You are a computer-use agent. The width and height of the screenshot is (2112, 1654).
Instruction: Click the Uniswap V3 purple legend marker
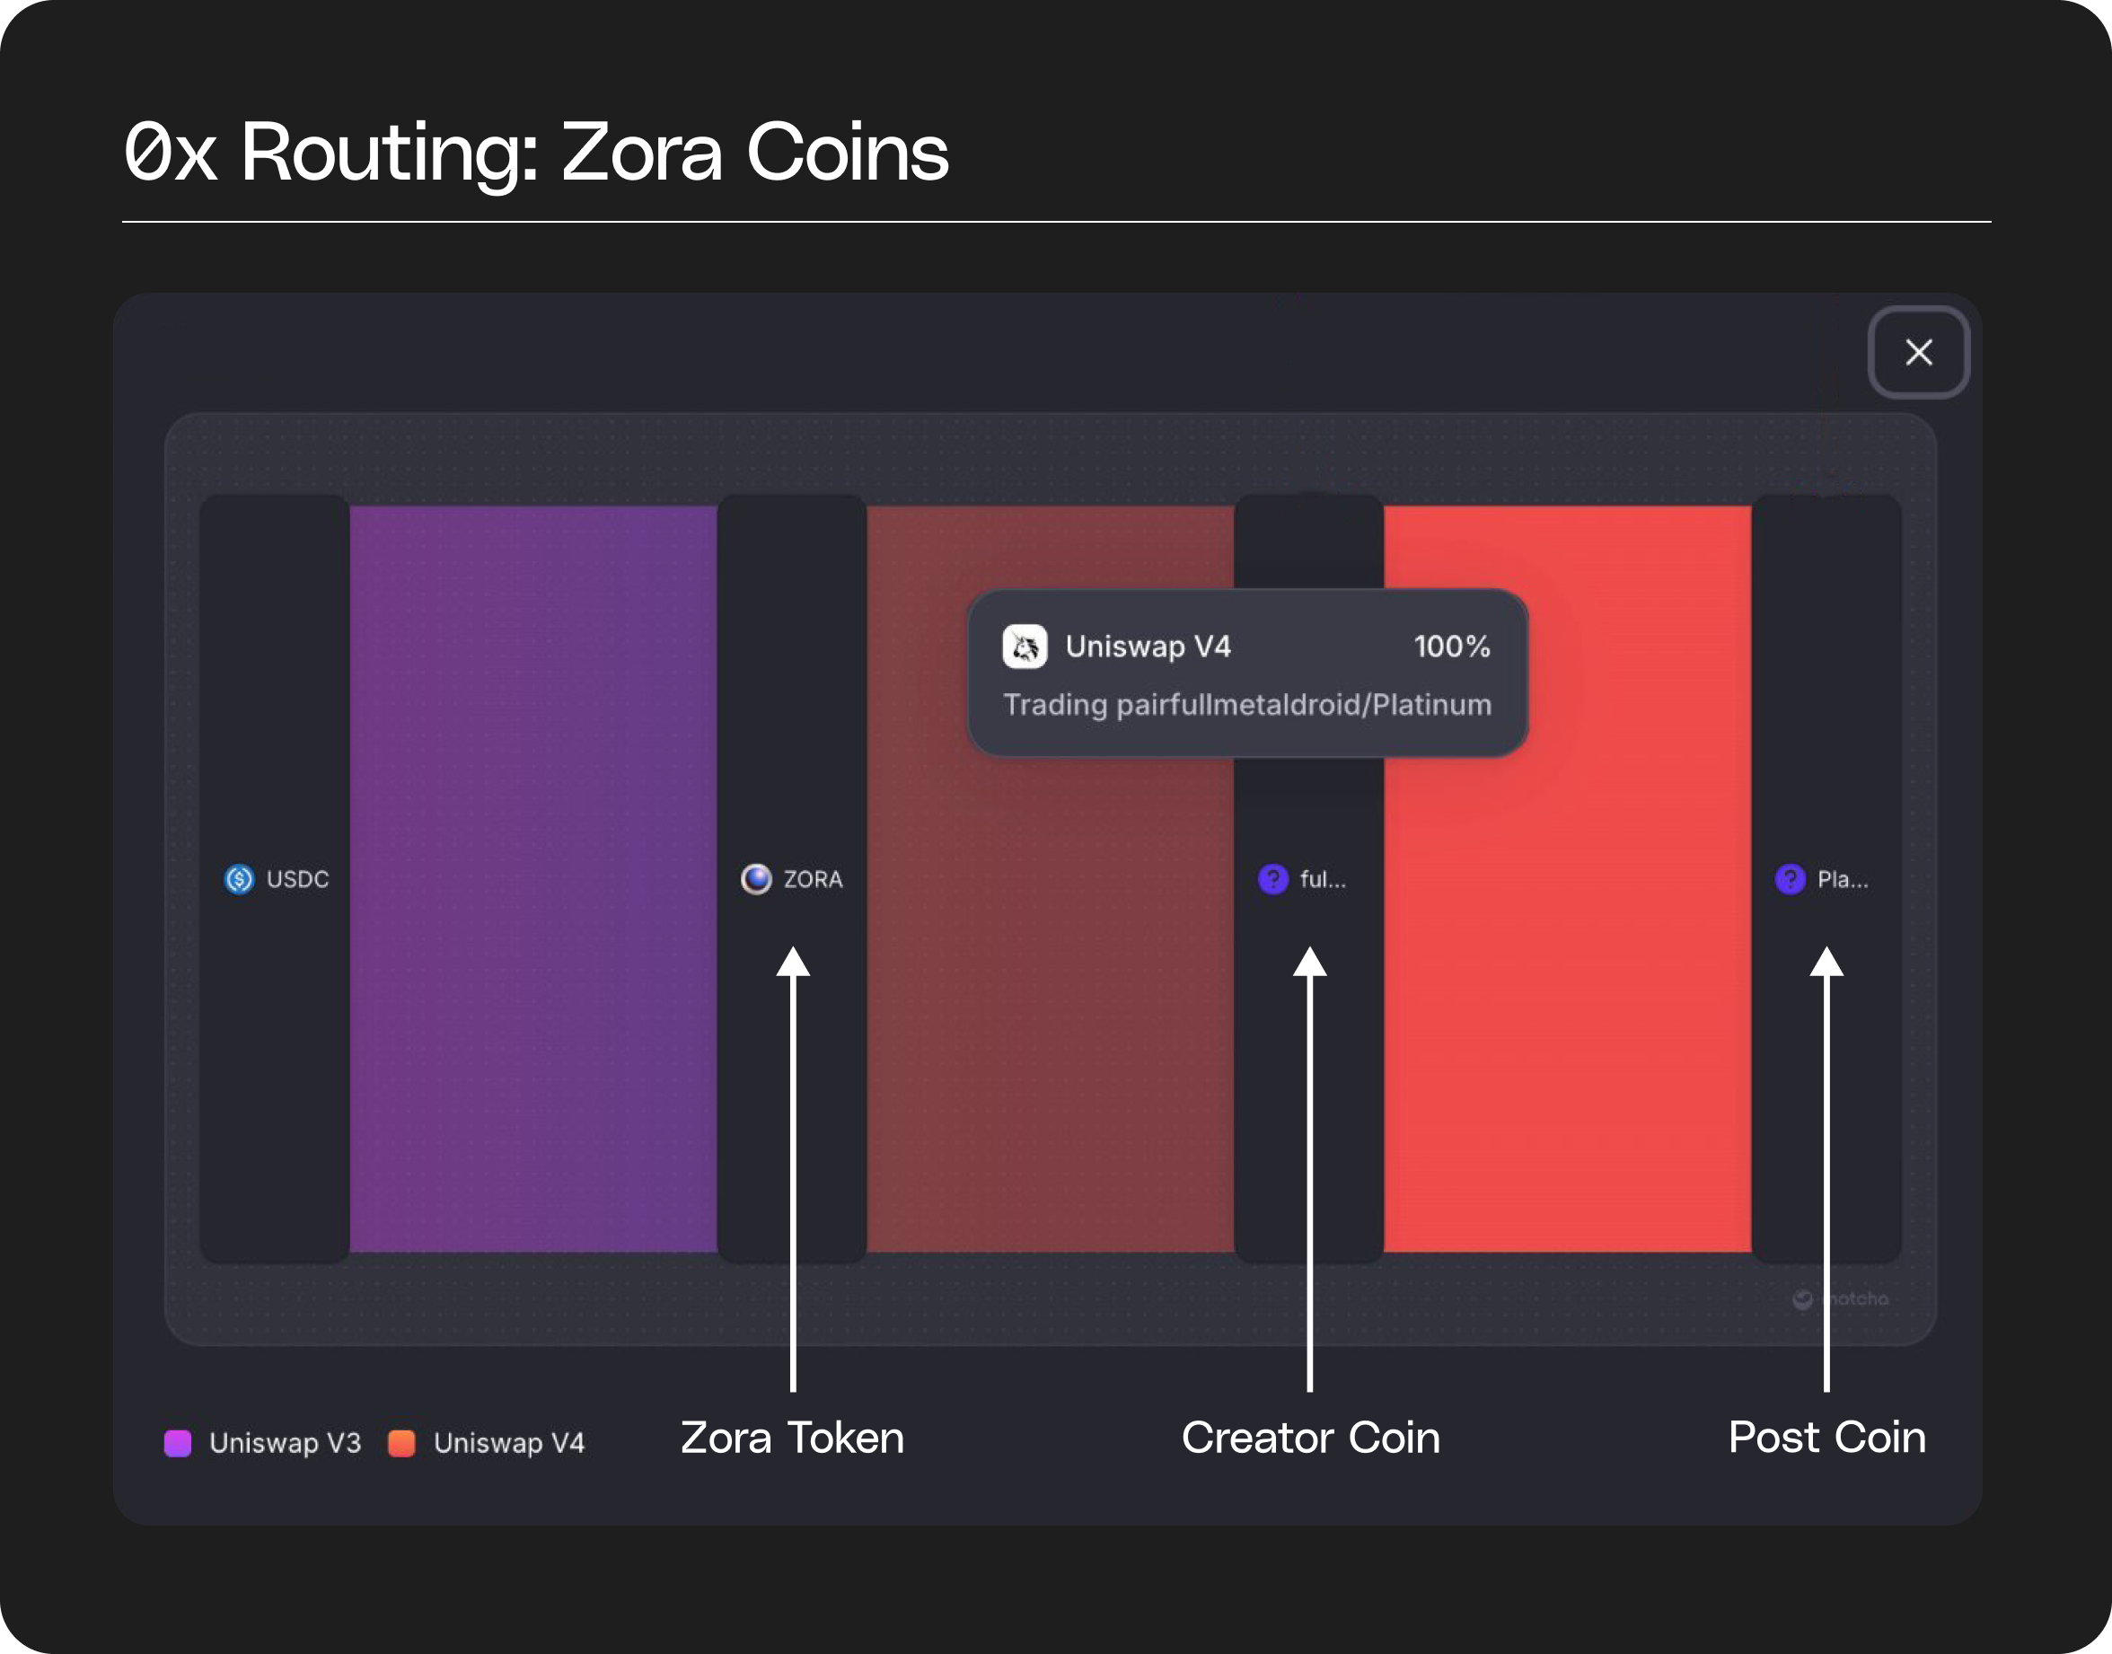[180, 1443]
